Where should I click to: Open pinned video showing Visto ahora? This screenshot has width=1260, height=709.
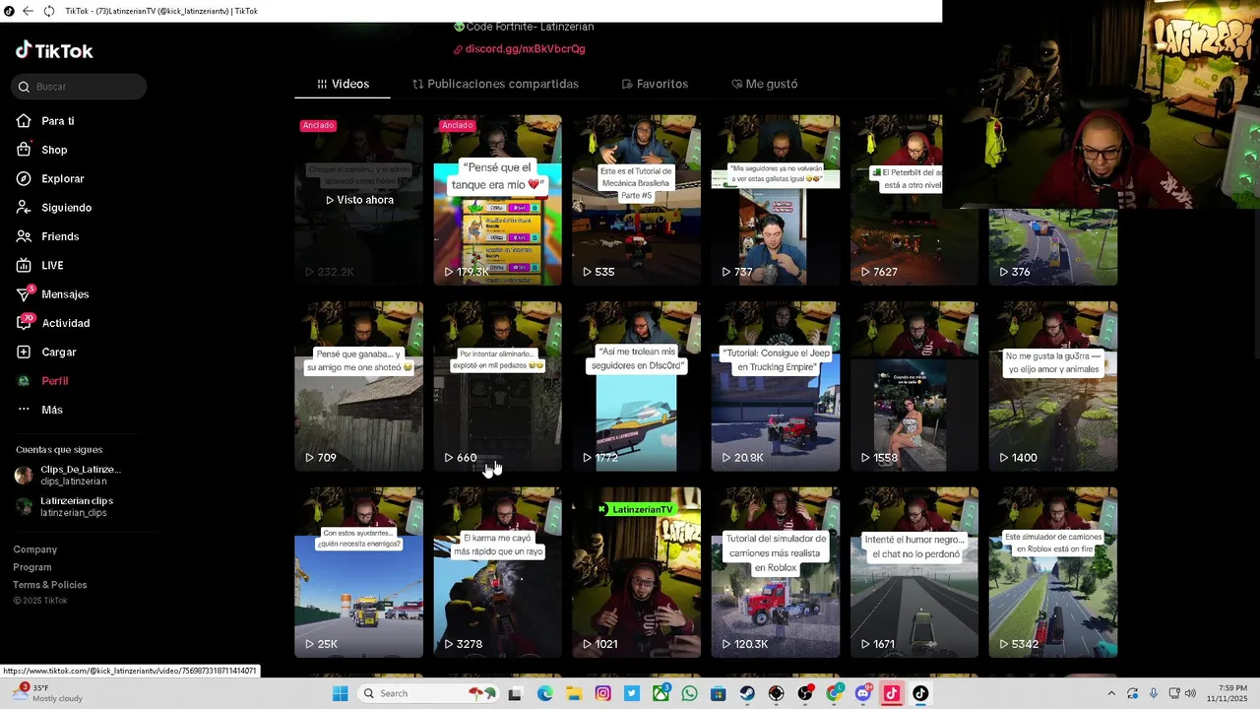tap(358, 200)
